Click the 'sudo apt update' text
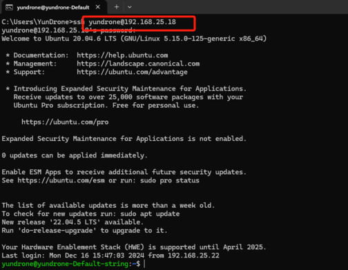The height and width of the screenshot is (270, 348). click(x=150, y=214)
